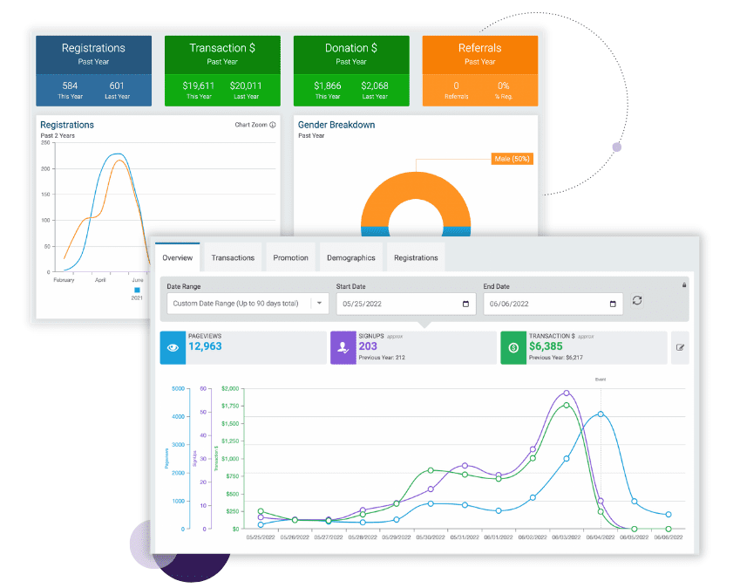Screen dimensions: 733x588
Task: Click the Transaction value $6,385
Action: [x=546, y=346]
